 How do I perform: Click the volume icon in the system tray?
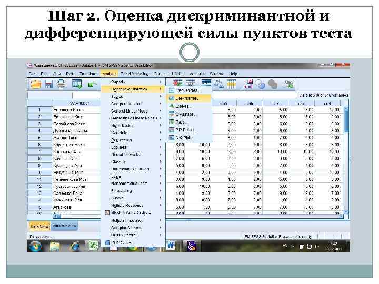point(317,247)
